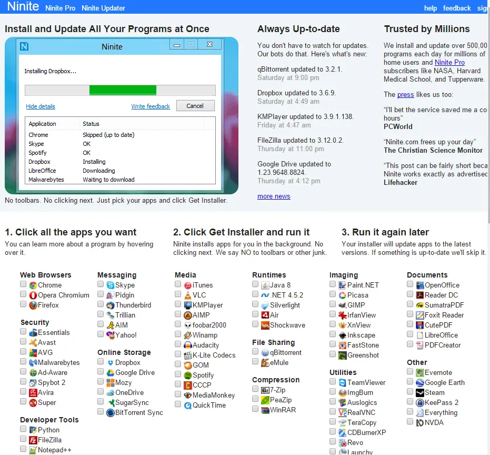
Task: Check the OpenOffice checkbox
Action: point(410,284)
